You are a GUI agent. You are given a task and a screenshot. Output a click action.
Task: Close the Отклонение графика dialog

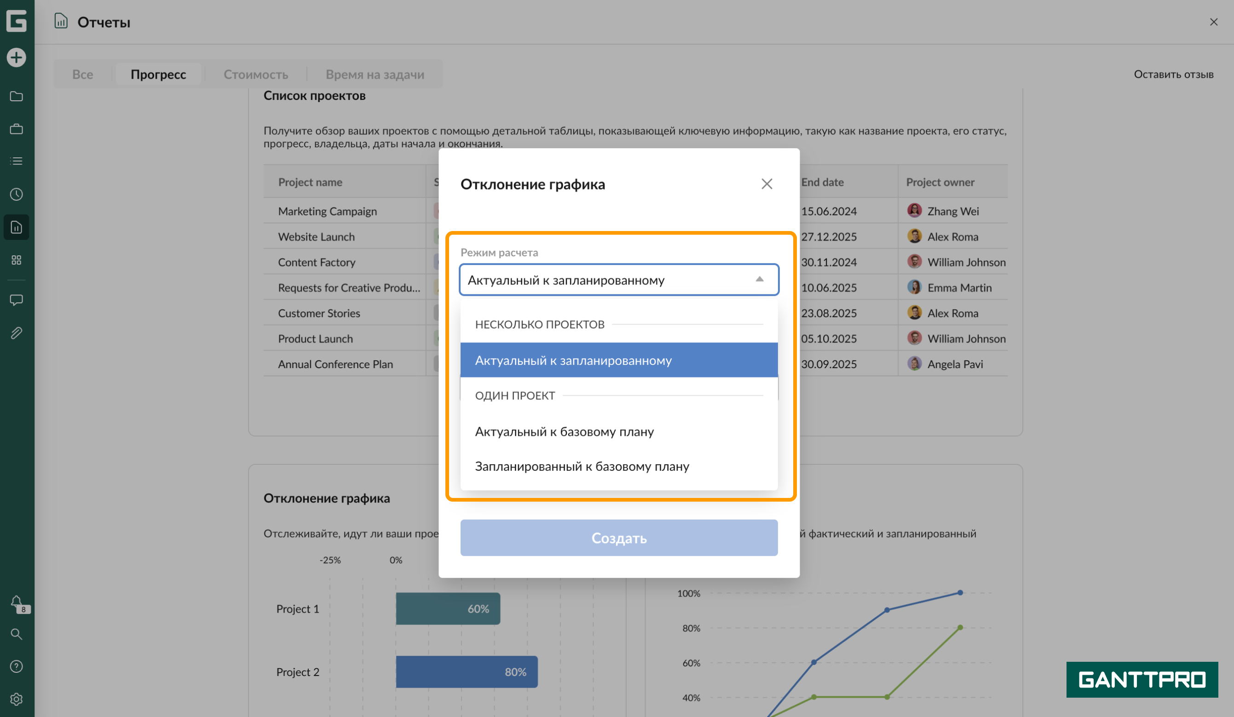pyautogui.click(x=767, y=184)
